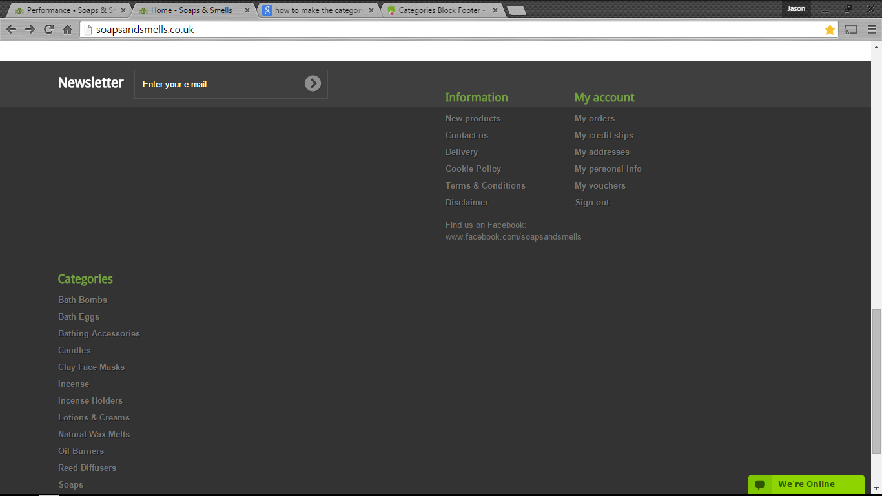The width and height of the screenshot is (882, 496).
Task: Go forward in browser history
Action: (30, 29)
